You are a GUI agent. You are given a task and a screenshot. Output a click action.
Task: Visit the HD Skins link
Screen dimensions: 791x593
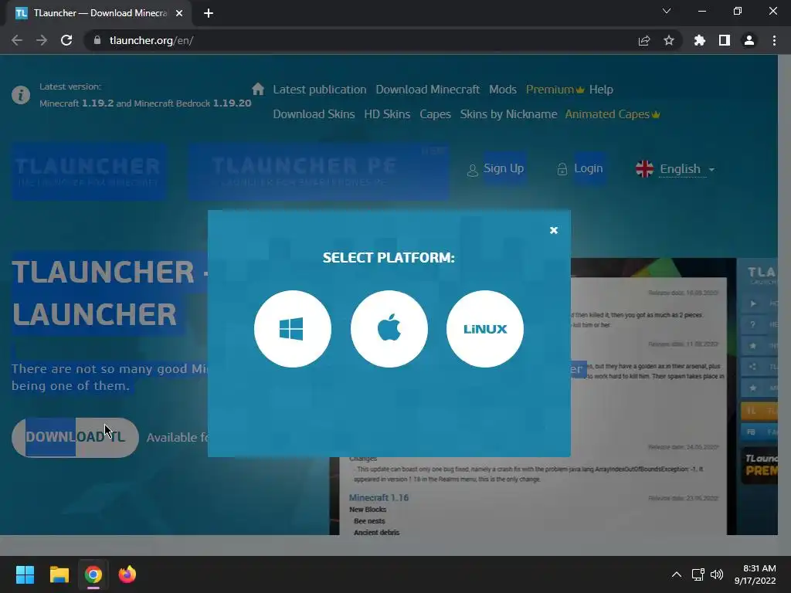coord(387,114)
